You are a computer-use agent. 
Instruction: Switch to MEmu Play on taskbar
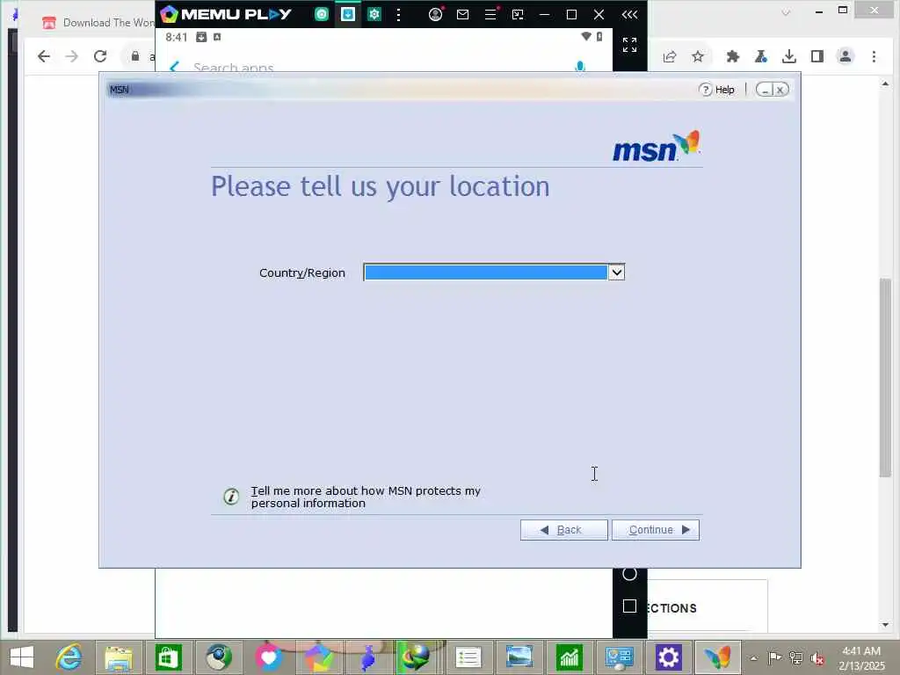coord(318,657)
